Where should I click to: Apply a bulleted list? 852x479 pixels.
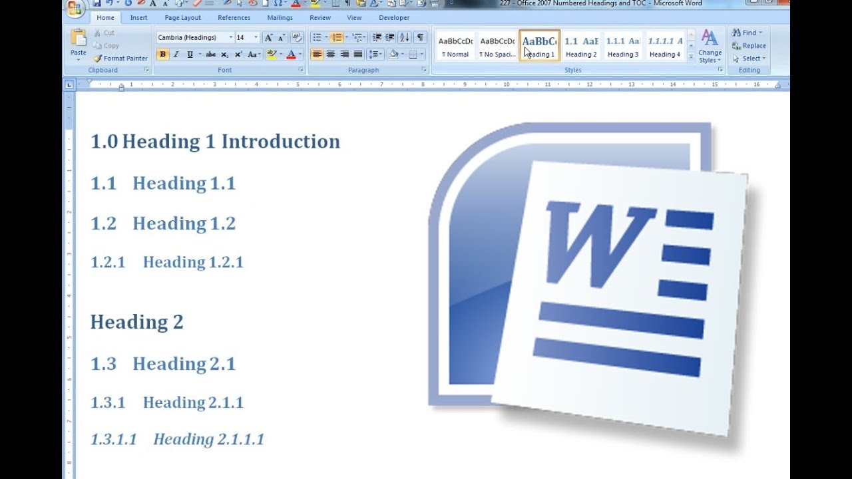pyautogui.click(x=317, y=38)
